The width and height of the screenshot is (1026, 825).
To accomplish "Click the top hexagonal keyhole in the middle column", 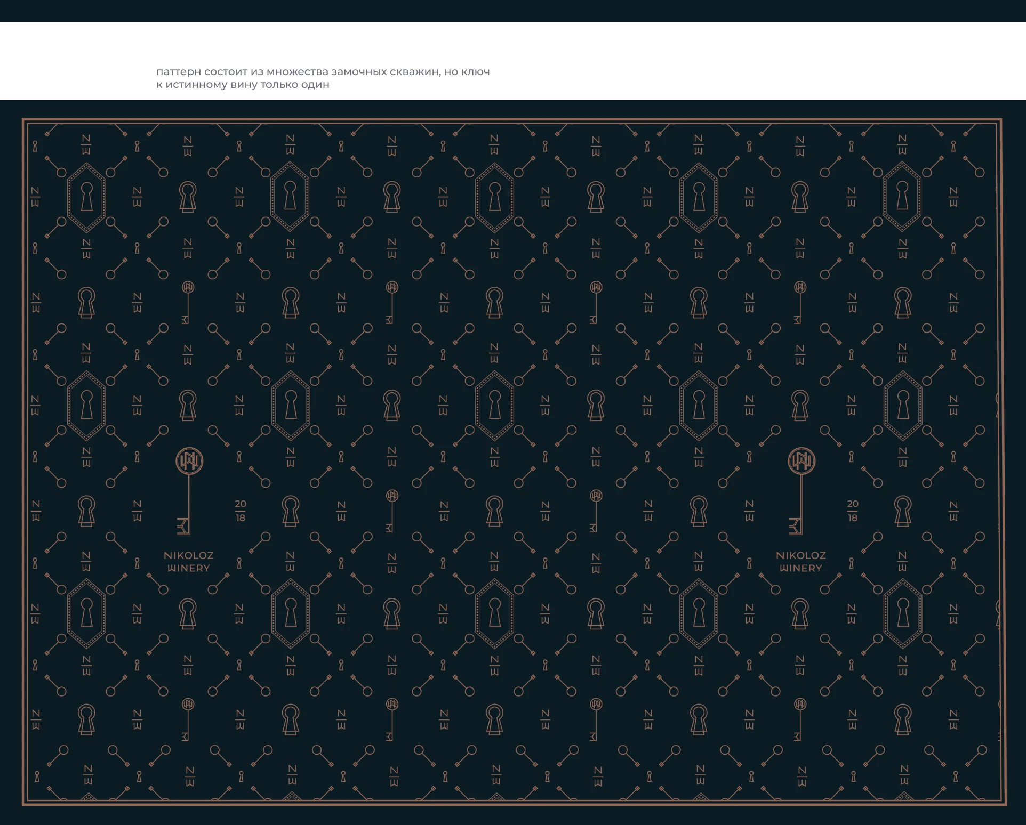I will [x=494, y=197].
